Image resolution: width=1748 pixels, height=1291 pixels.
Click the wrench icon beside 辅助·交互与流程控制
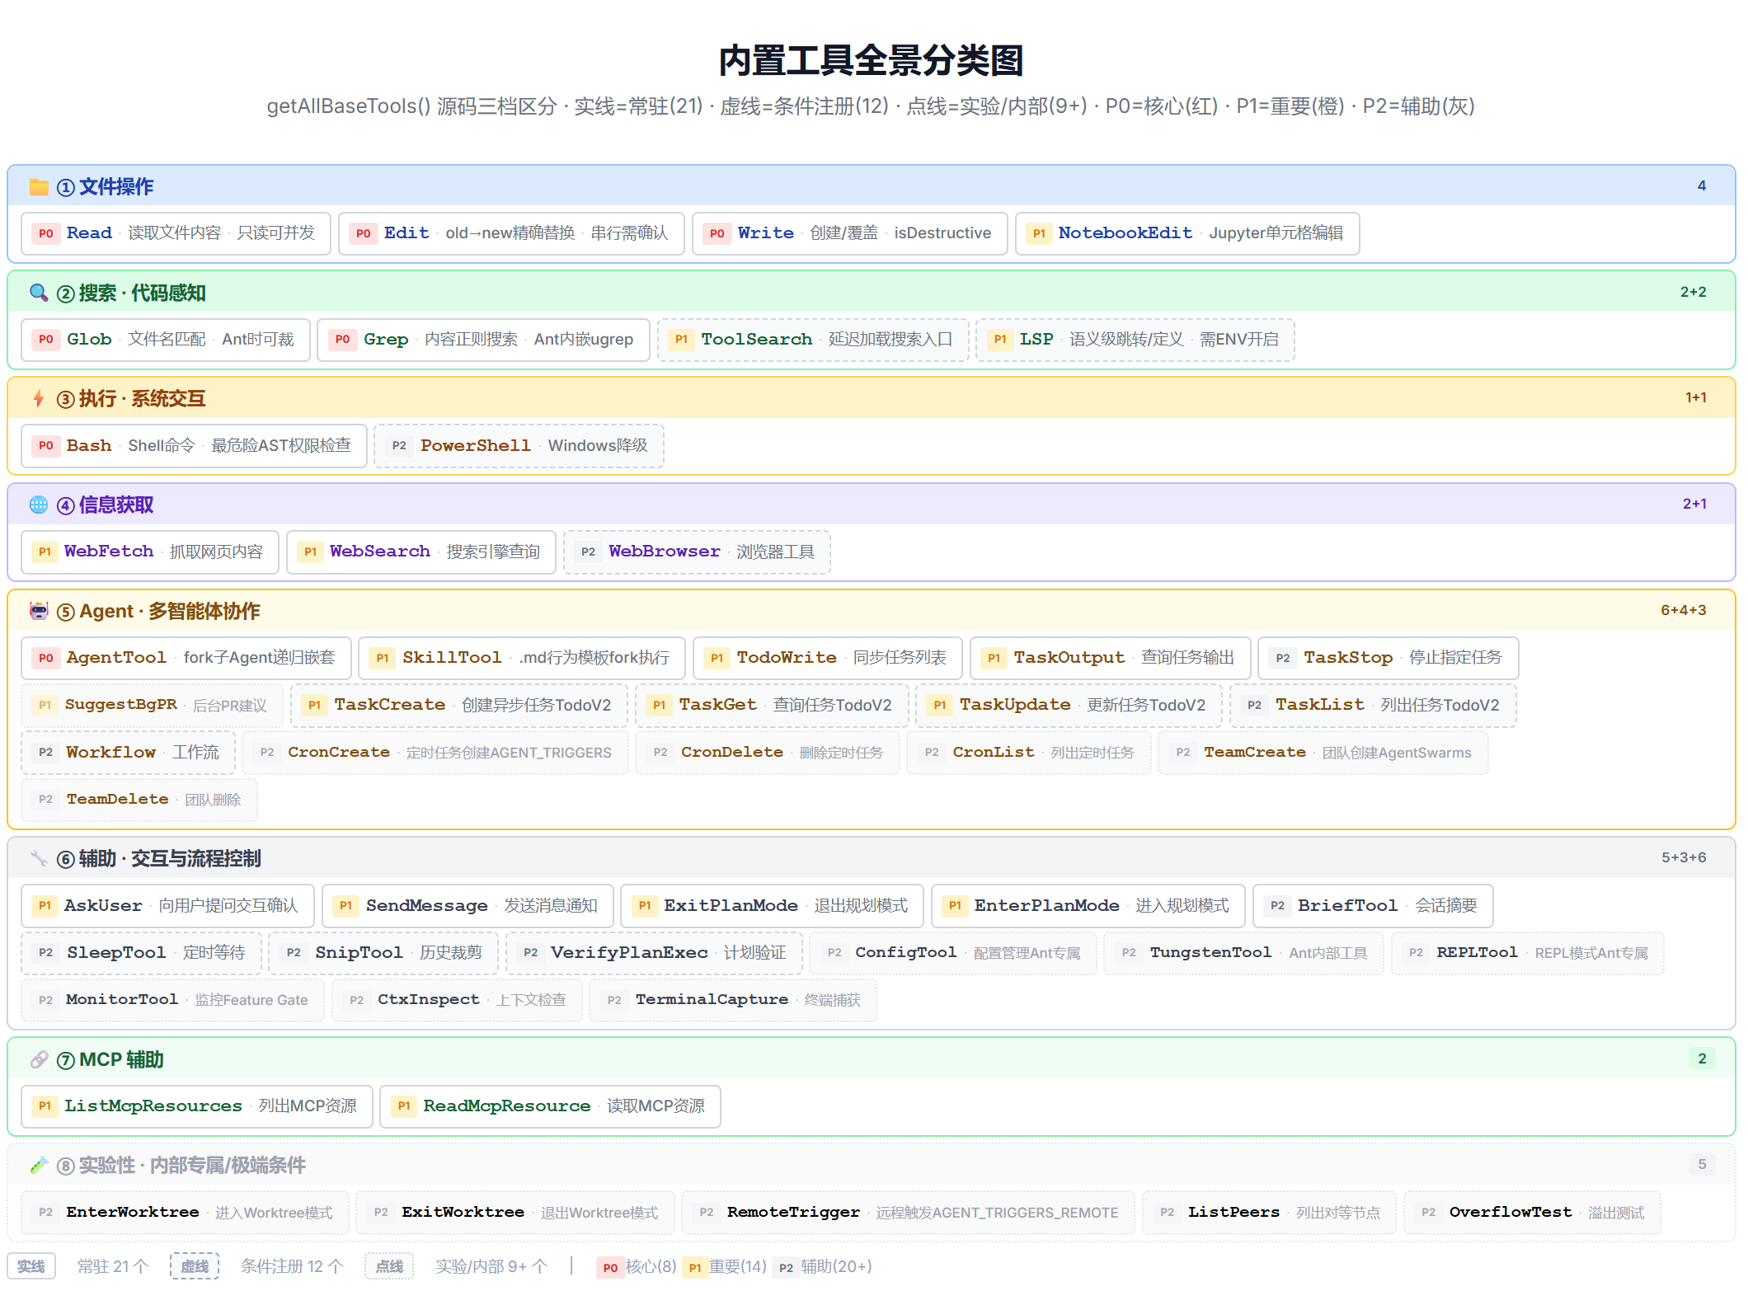click(x=39, y=858)
